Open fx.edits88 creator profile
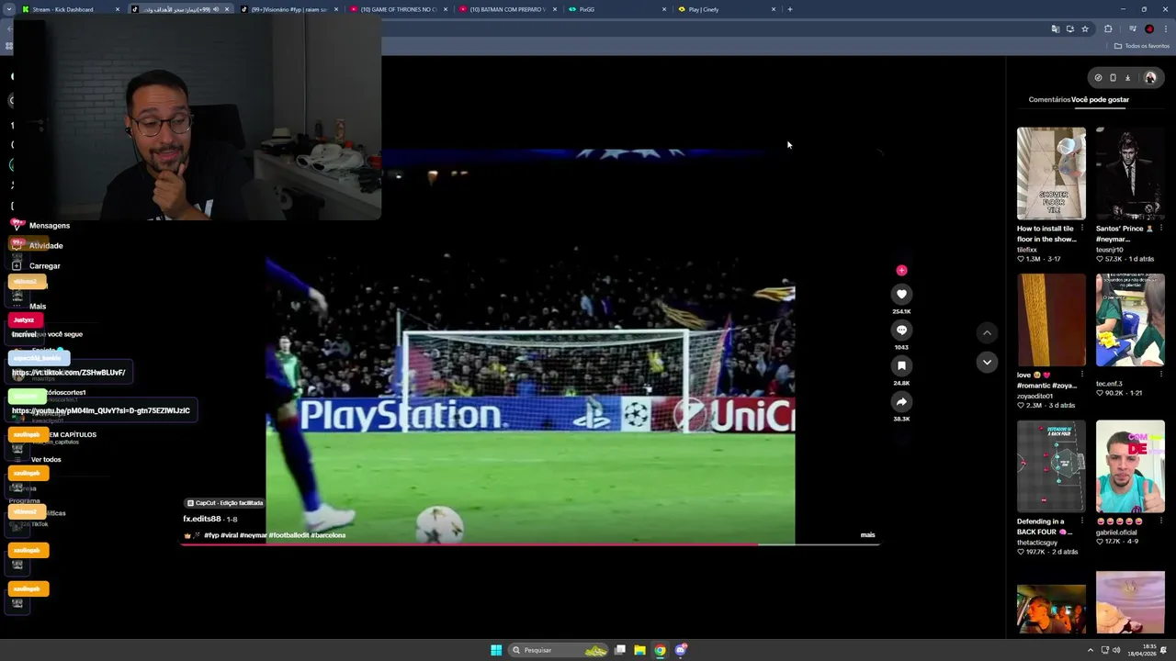 tap(201, 519)
